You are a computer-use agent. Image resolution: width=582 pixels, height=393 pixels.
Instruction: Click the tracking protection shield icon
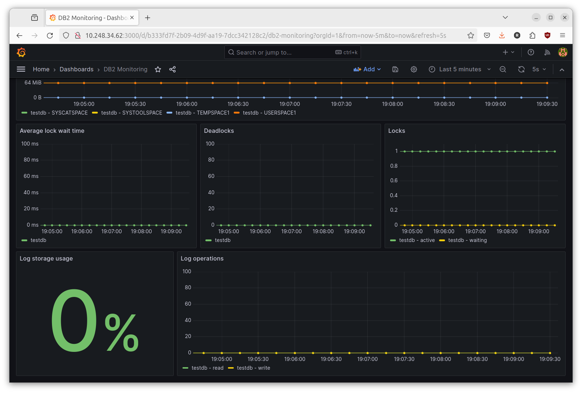click(66, 35)
